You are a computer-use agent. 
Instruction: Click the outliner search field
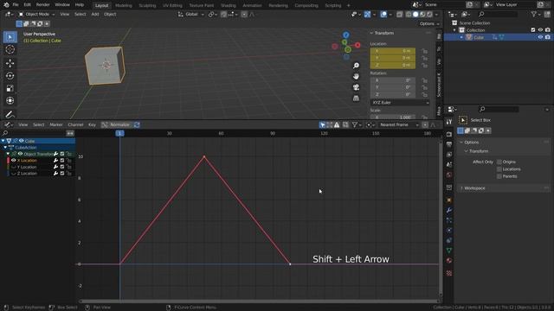point(499,15)
